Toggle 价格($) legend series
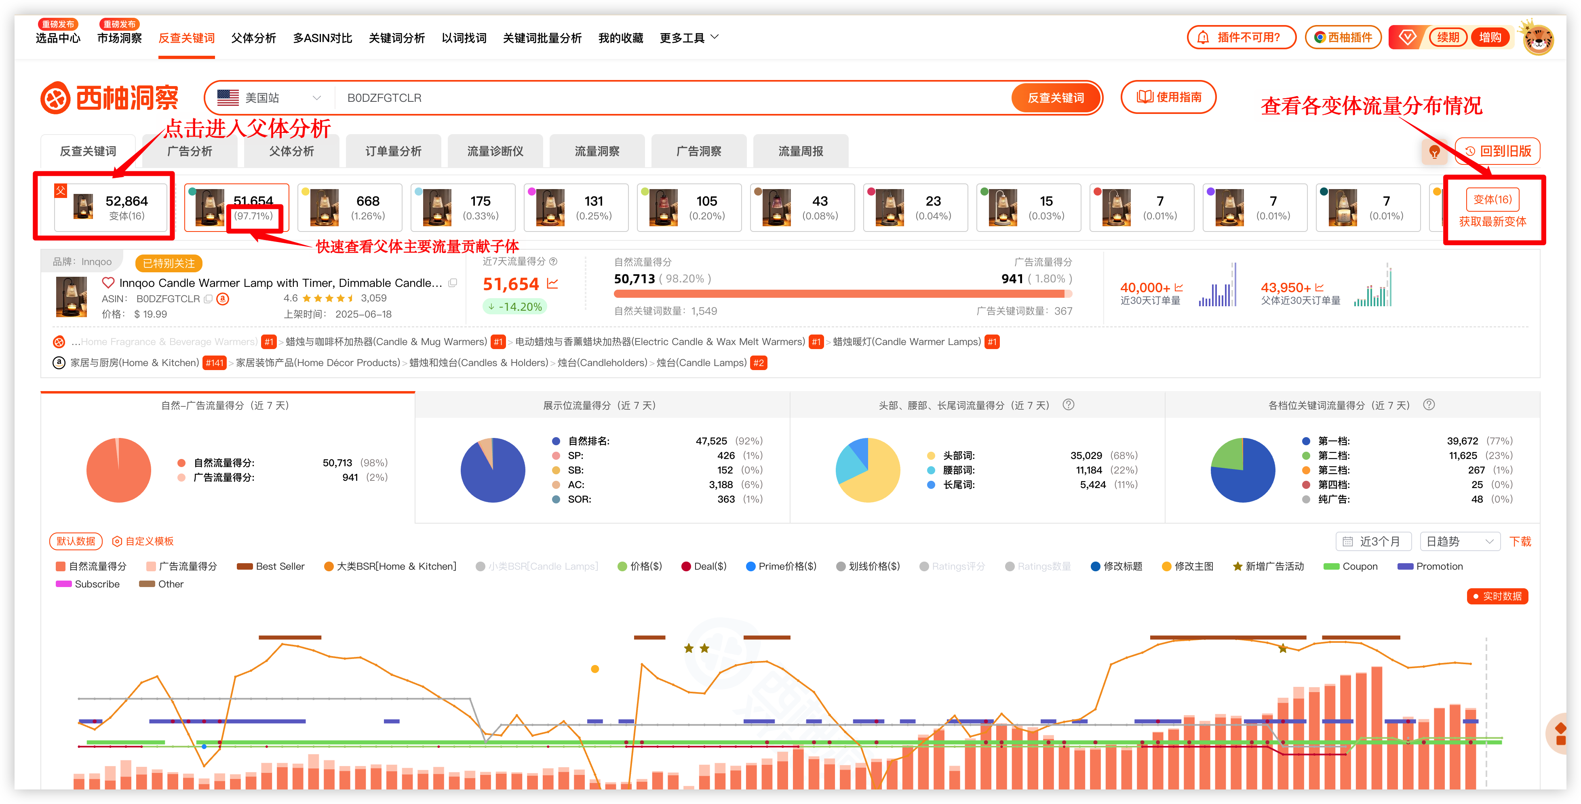This screenshot has width=1581, height=804. tap(639, 566)
